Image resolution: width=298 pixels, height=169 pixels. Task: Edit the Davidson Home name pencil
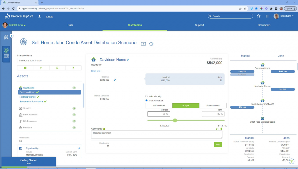[x=128, y=60]
